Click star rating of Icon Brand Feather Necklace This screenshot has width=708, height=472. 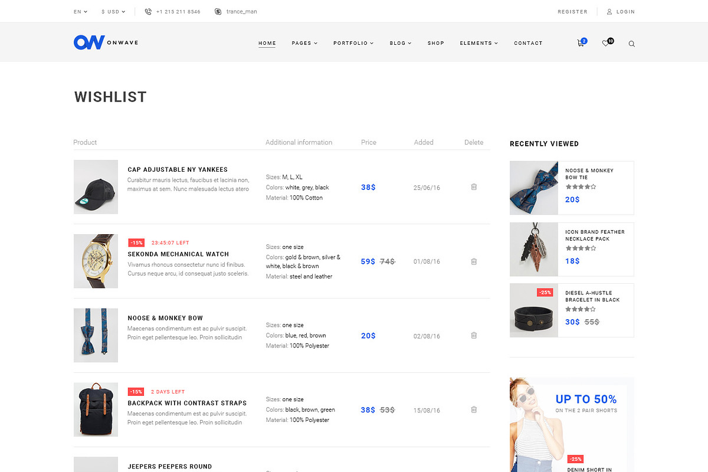point(581,248)
